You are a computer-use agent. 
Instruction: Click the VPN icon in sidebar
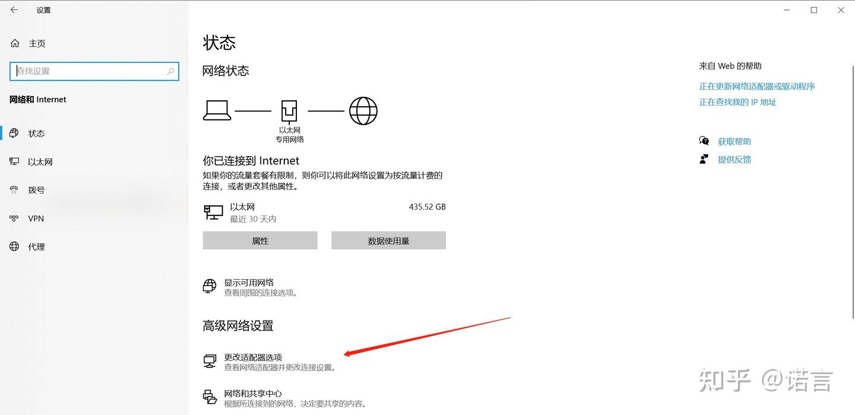[x=14, y=218]
